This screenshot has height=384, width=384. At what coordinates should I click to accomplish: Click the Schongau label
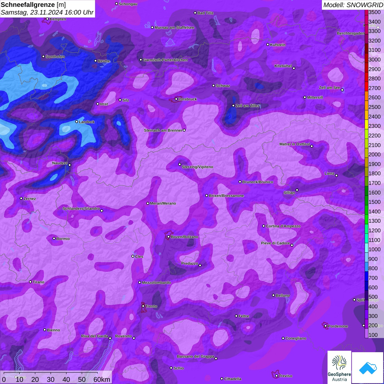pos(128,4)
